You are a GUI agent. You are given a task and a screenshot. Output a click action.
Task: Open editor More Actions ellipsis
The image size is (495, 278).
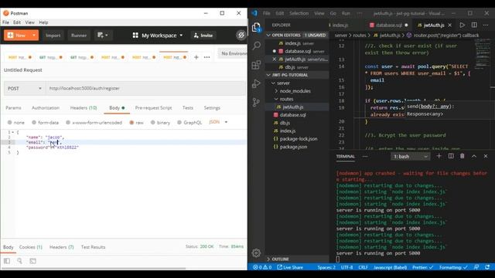486,25
